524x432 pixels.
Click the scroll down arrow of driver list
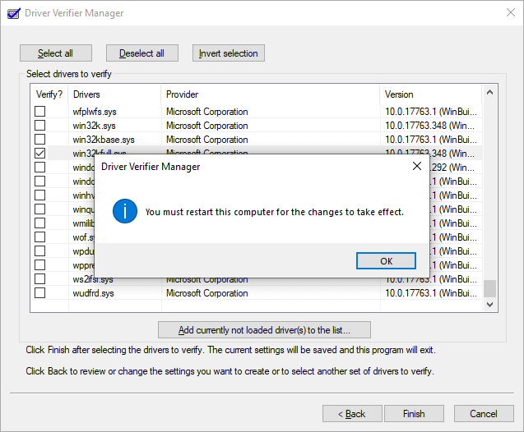489,304
